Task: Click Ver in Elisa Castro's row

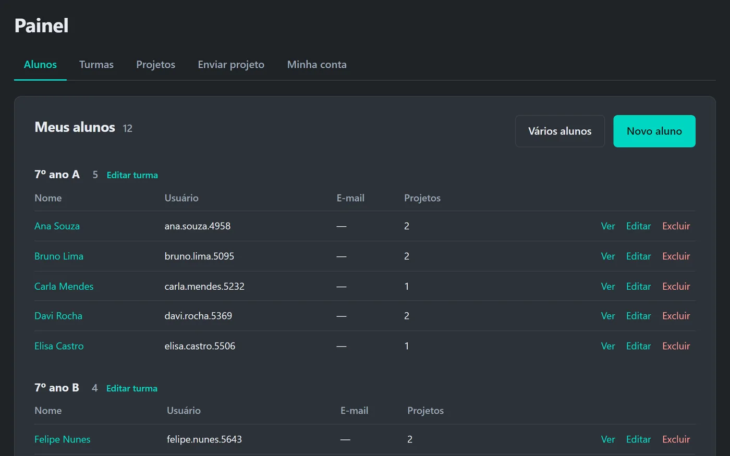Action: click(x=608, y=346)
